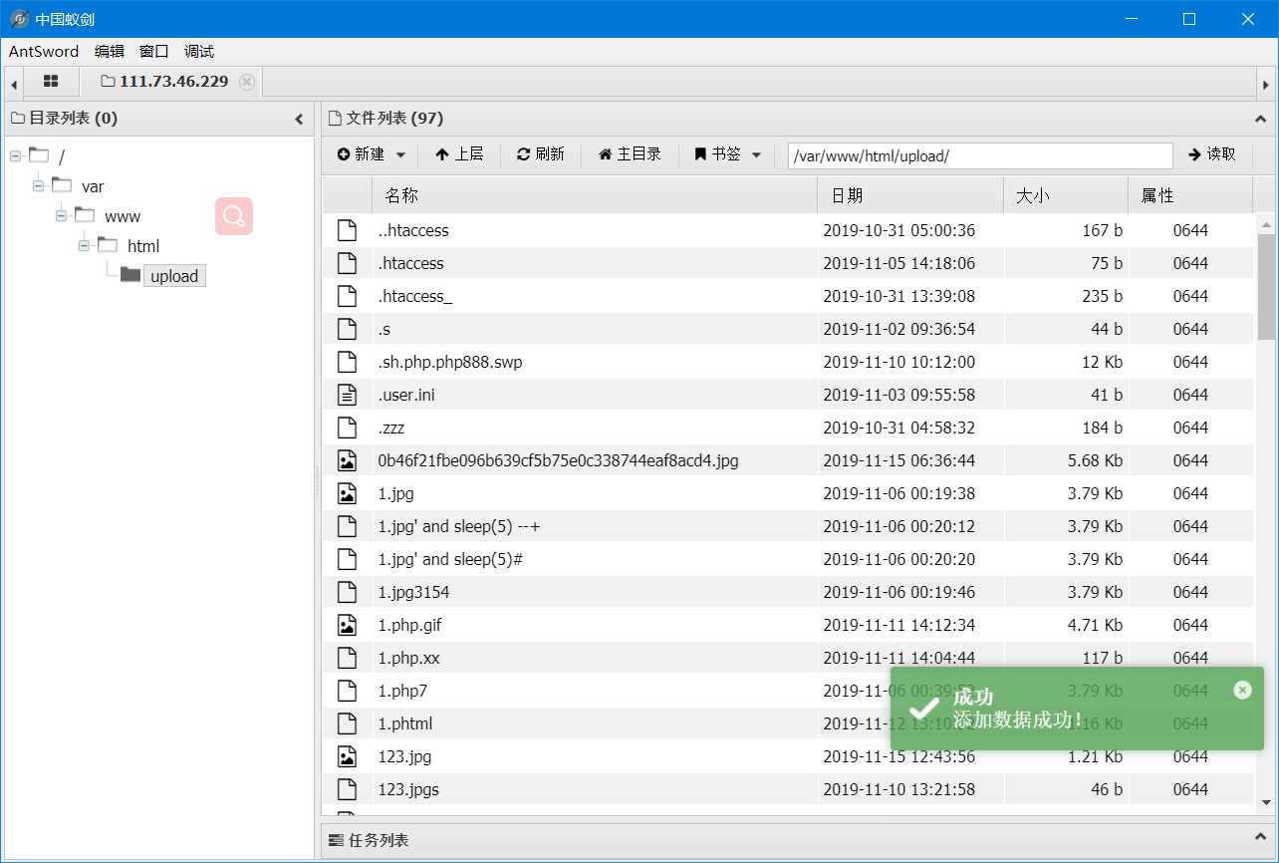
Task: Open the Window (窗口) menu
Action: 154,52
